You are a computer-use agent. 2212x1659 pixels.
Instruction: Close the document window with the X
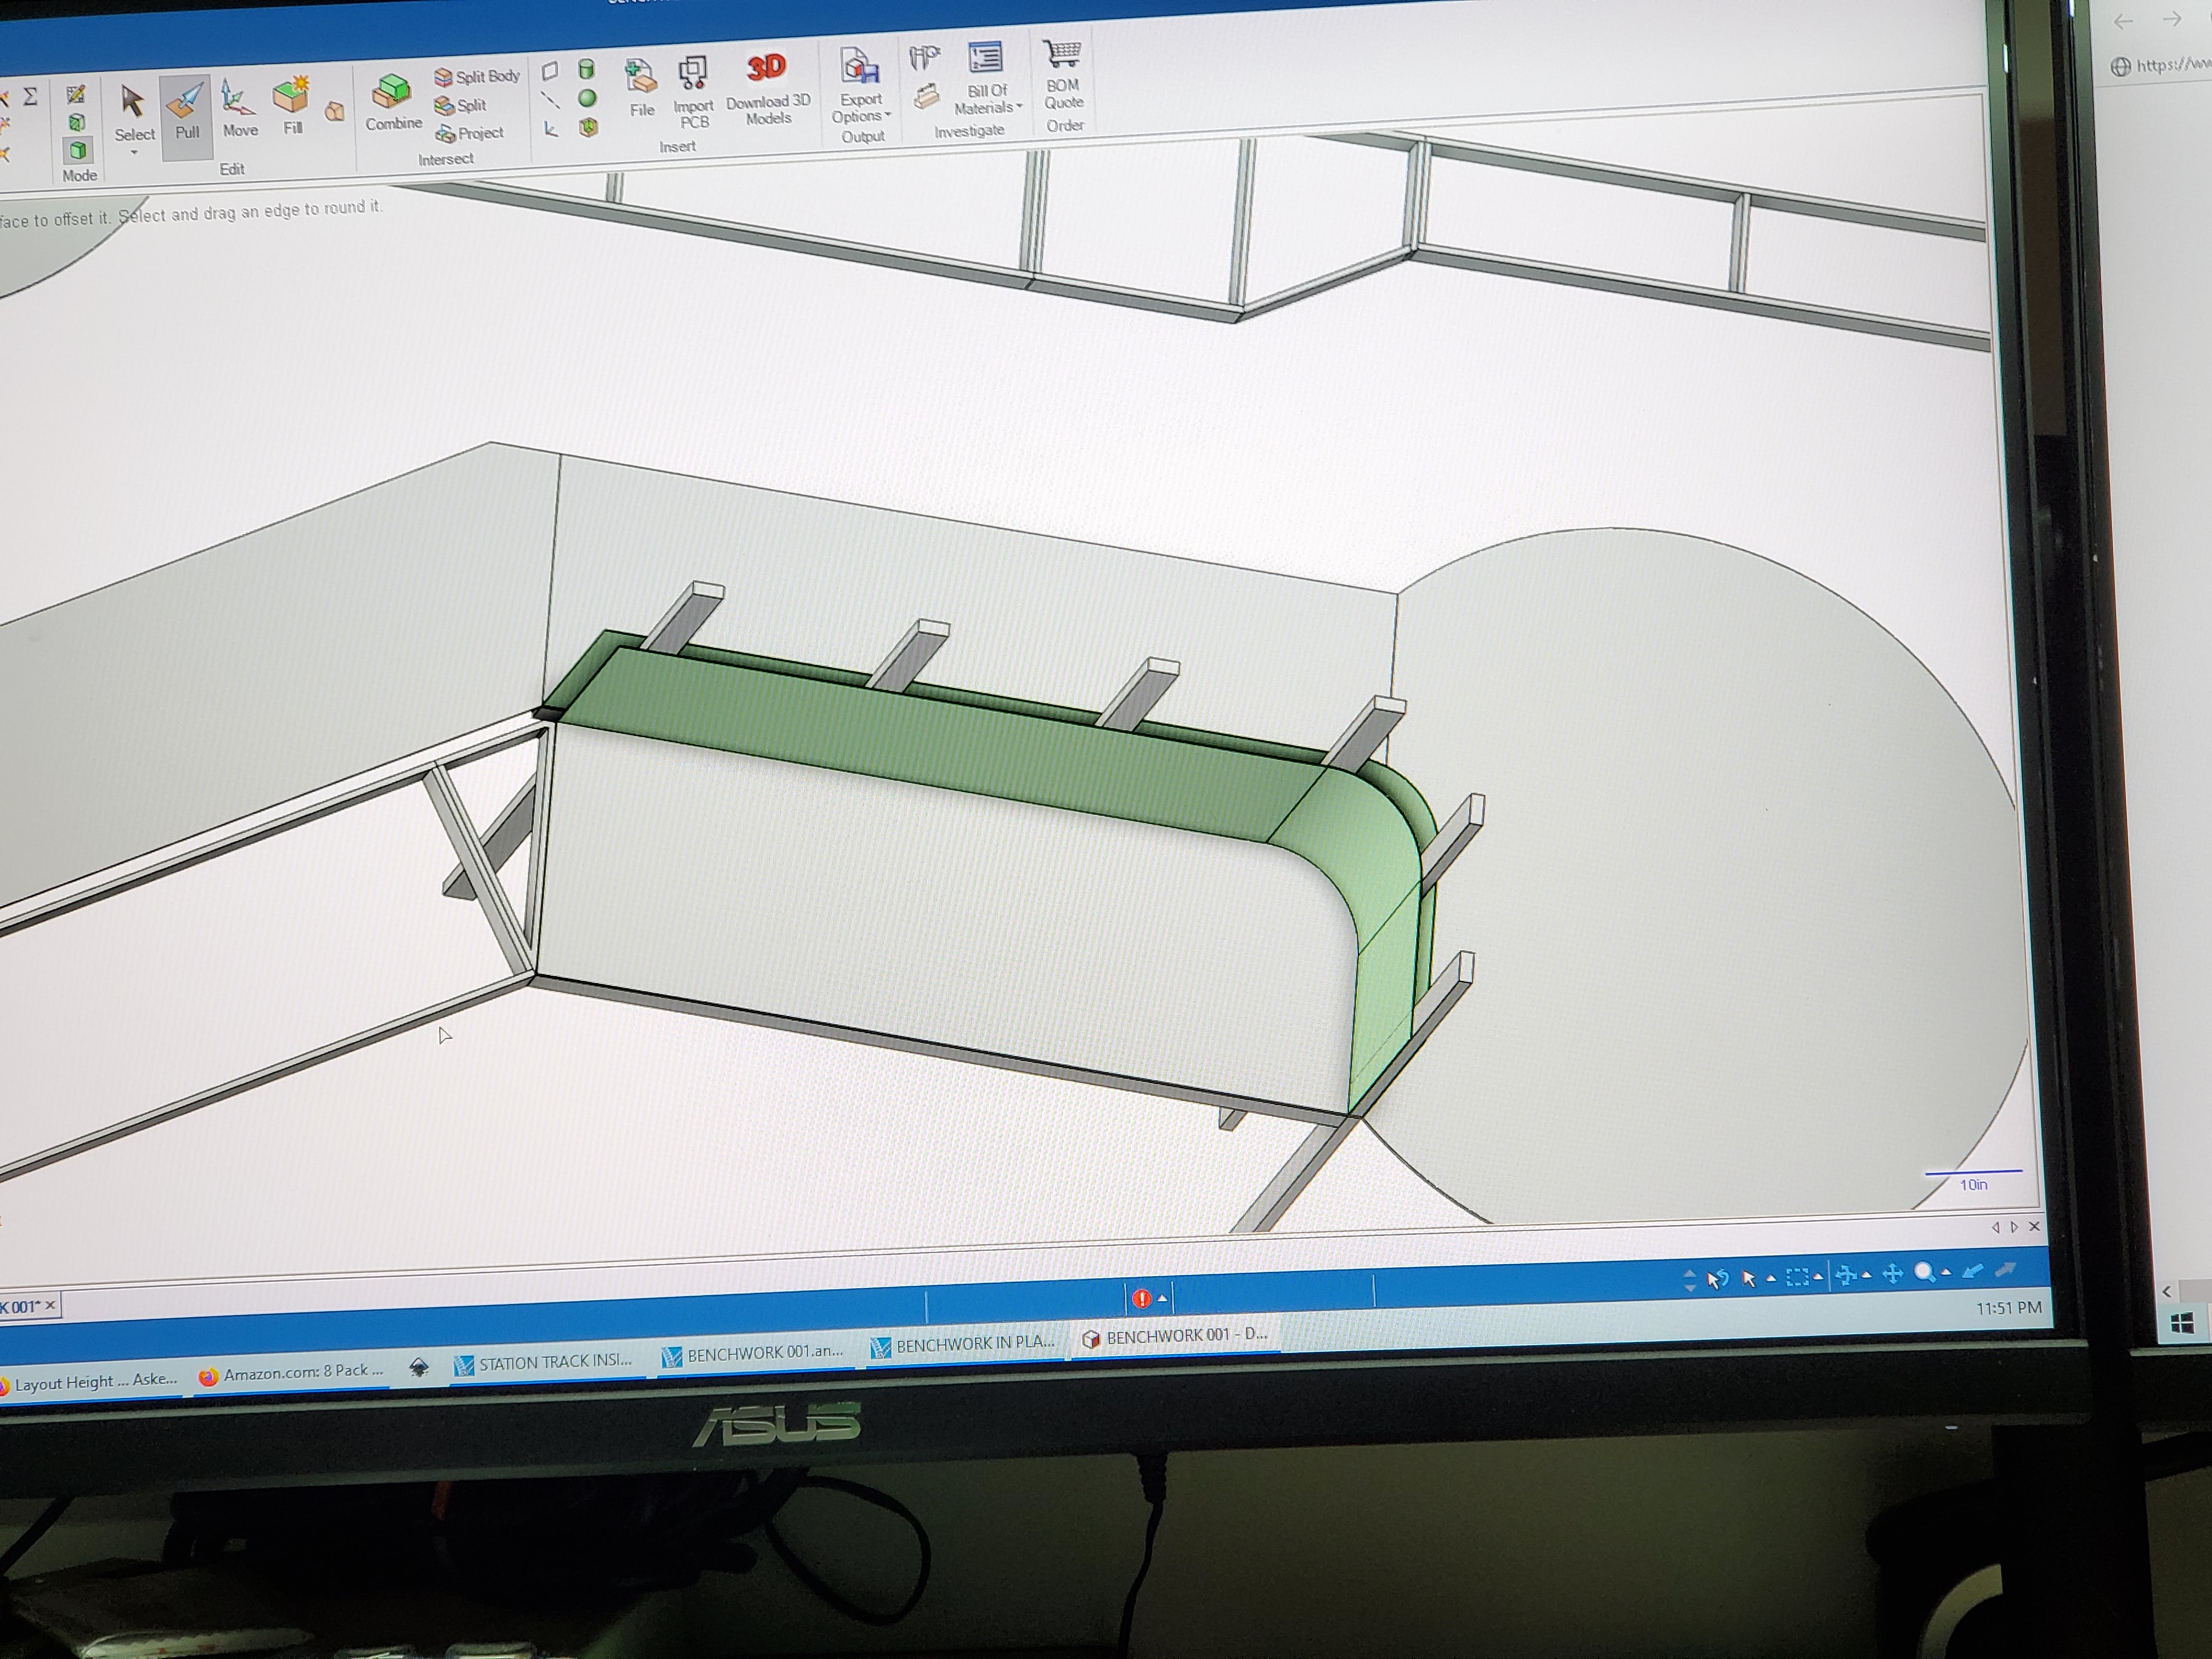click(x=2034, y=1226)
